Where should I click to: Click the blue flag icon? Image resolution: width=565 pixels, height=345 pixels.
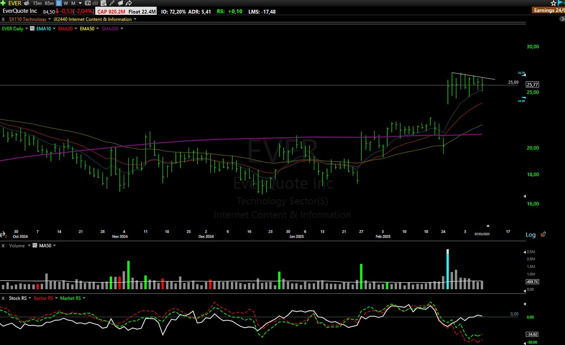click(561, 3)
